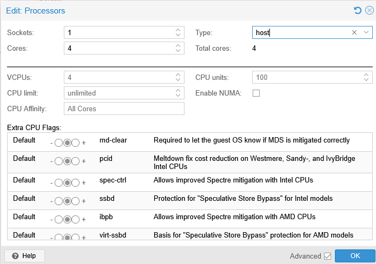This screenshot has height=264, width=376.
Task: Adjust the Cores spinner arrows
Action: (178, 48)
